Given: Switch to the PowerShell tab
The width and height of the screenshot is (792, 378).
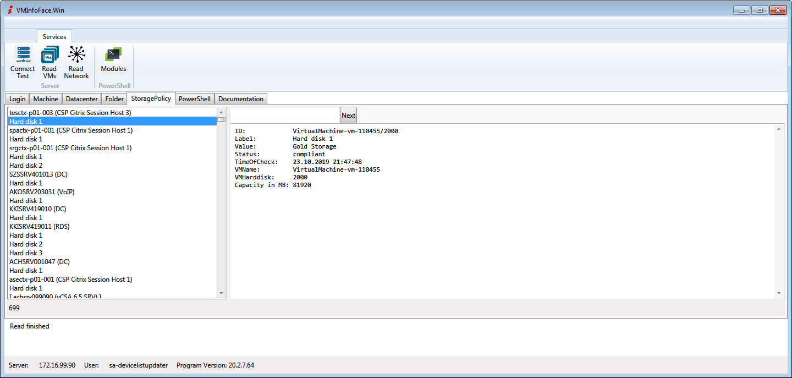Looking at the screenshot, I should pos(195,99).
